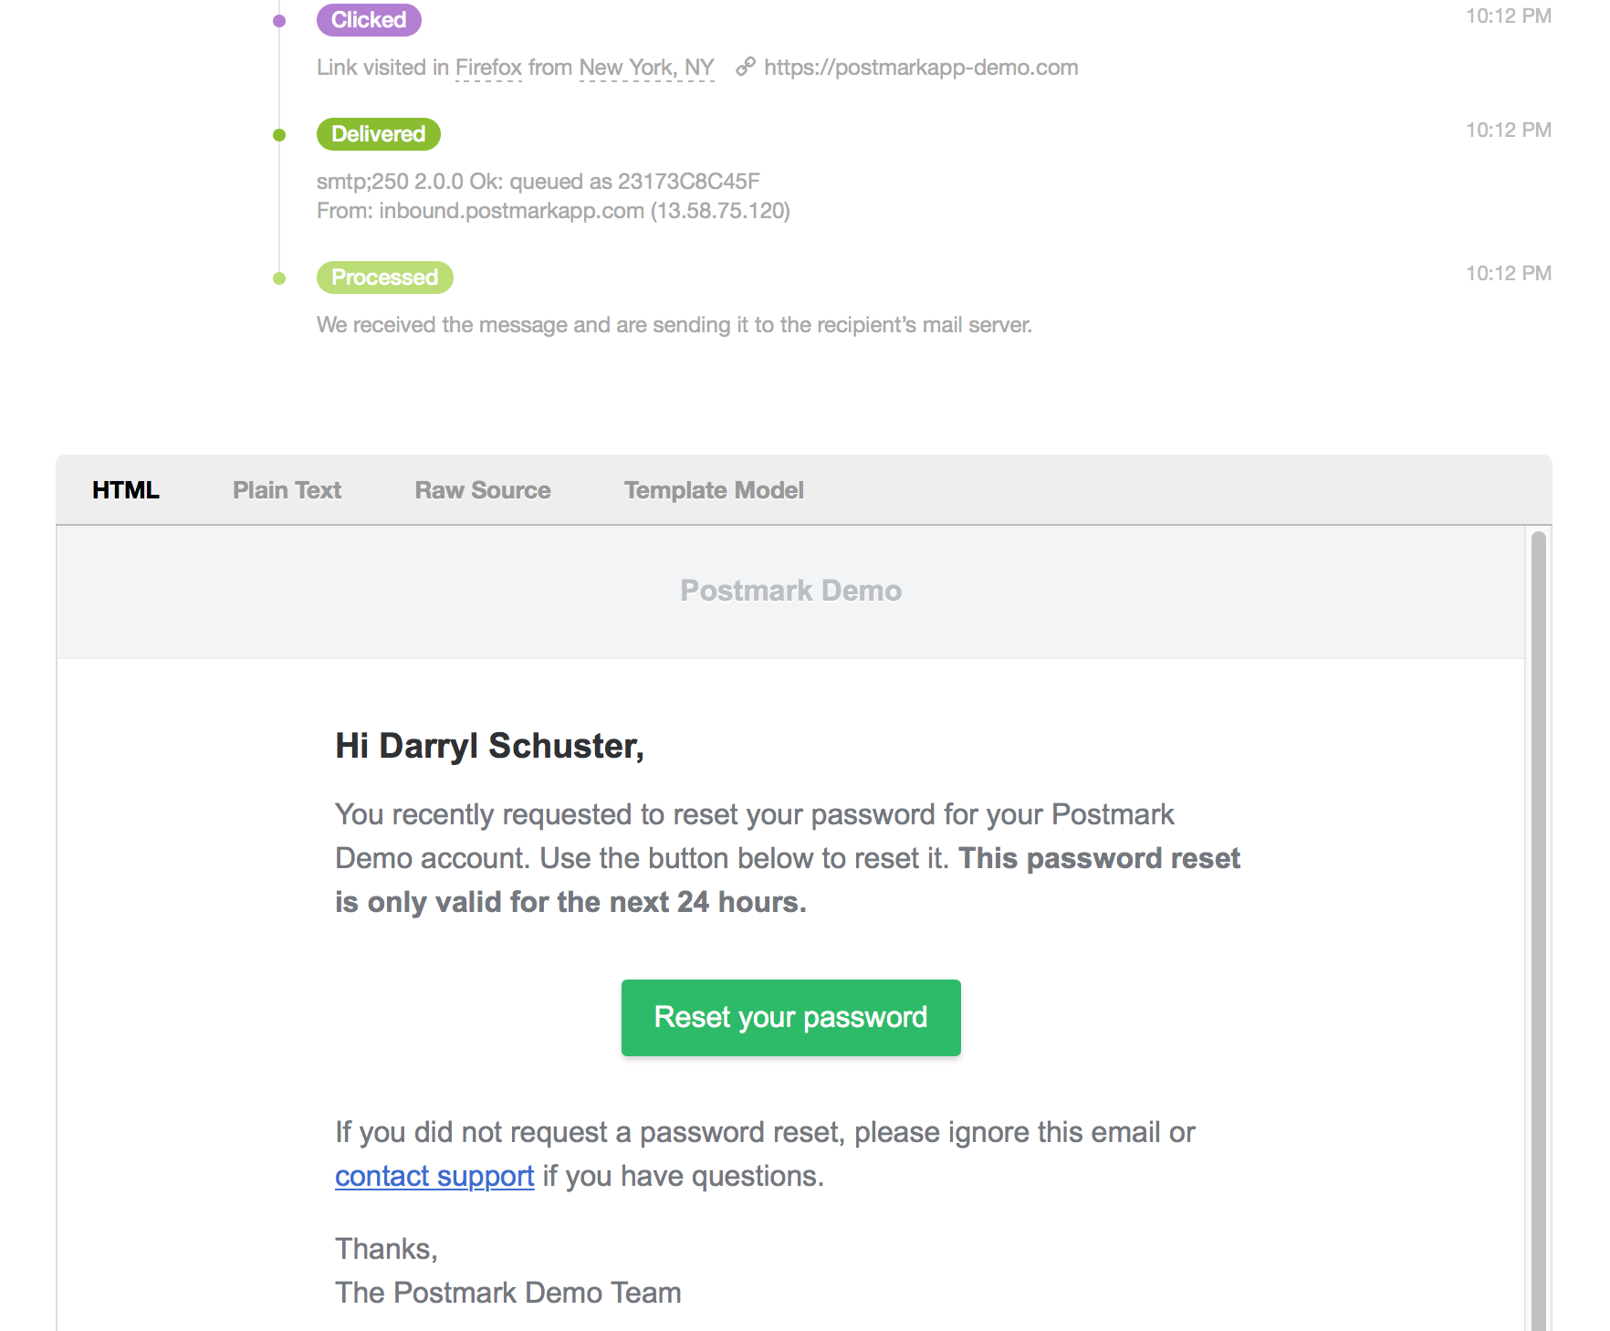1610x1331 pixels.
Task: Click the Processed event timeline dot
Action: point(279,278)
